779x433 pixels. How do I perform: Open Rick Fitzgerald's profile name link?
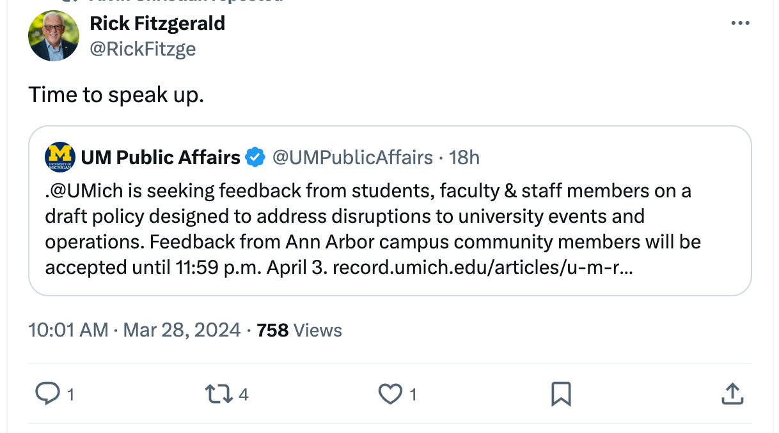[x=157, y=24]
